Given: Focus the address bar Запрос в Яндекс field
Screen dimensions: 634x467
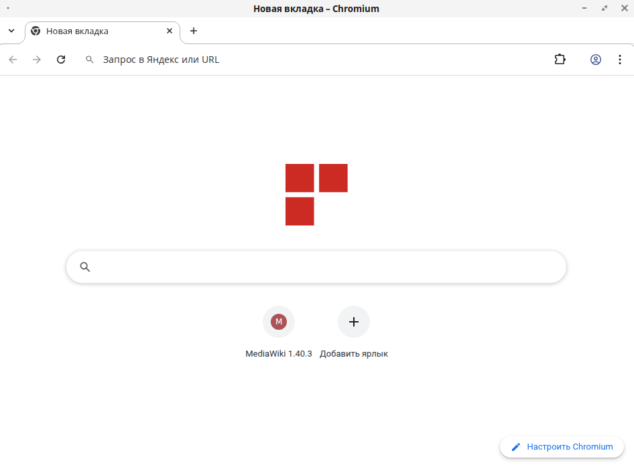Looking at the screenshot, I should (x=302, y=60).
